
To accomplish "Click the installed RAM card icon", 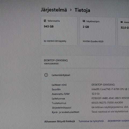I will (122, 22).
